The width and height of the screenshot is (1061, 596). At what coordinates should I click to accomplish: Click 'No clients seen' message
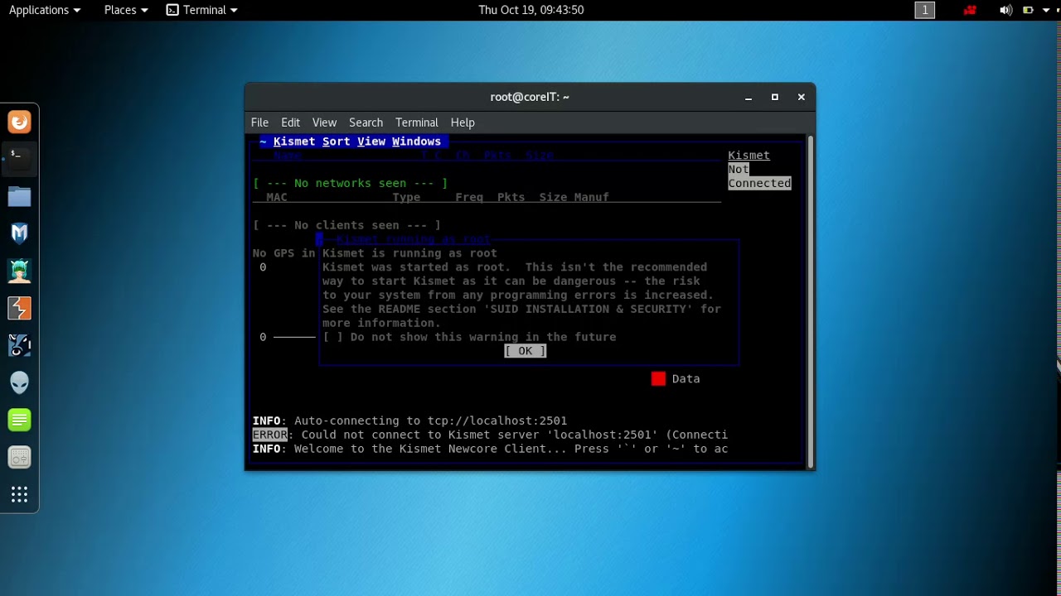tap(346, 225)
